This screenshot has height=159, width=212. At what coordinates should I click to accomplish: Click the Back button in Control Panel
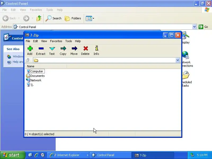click(9, 18)
